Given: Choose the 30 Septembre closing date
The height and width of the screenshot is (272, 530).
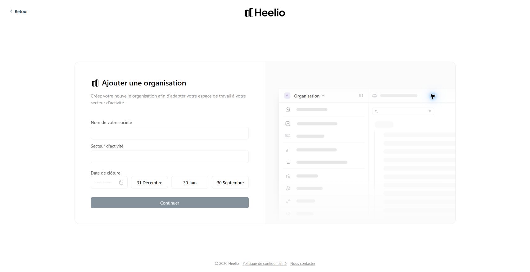Looking at the screenshot, I should click(230, 183).
